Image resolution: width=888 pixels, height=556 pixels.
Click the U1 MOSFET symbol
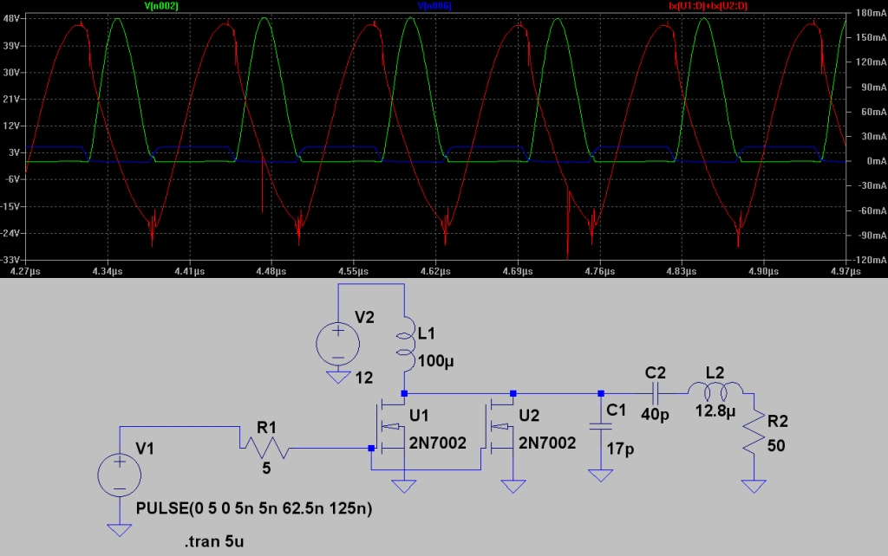390,425
